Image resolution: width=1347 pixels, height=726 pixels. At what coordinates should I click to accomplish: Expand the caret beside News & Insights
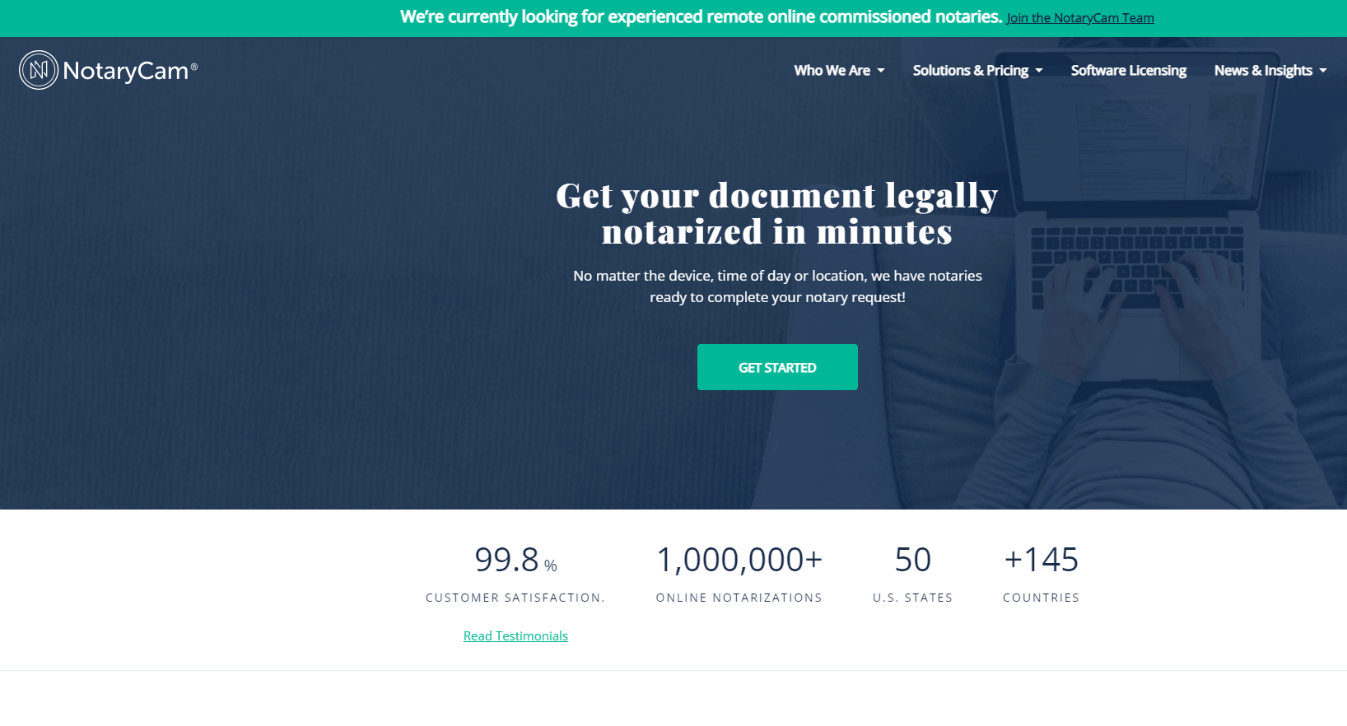pyautogui.click(x=1323, y=71)
